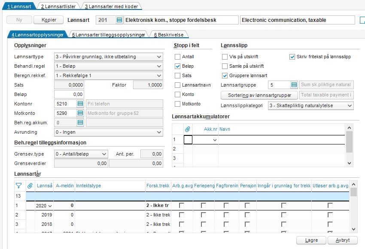
Task: Click the 2019 year cell
Action: [44, 215]
